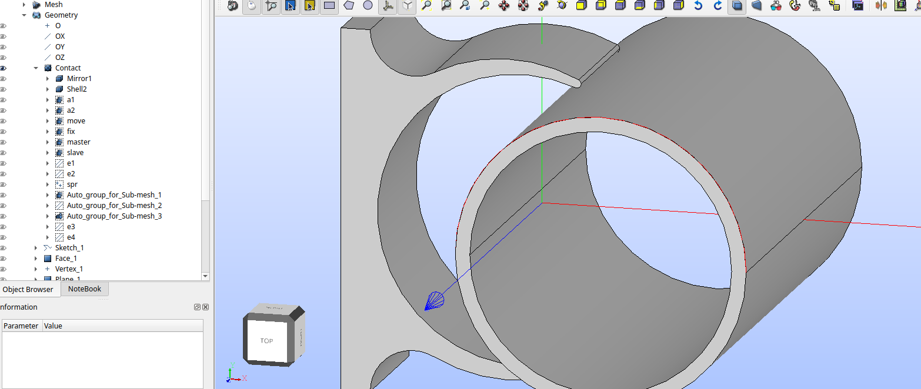The image size is (921, 389).
Task: Show Mirror1 using its eye icon
Action: tap(3, 79)
